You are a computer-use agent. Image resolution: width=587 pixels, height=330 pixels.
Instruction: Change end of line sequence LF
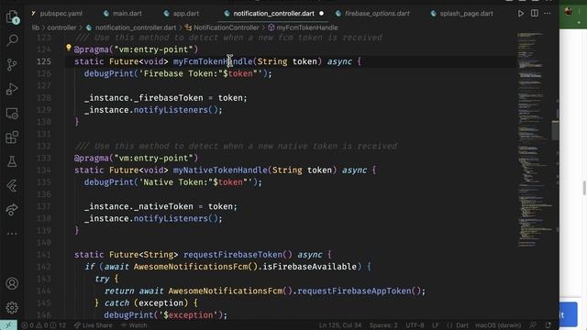[436, 325]
